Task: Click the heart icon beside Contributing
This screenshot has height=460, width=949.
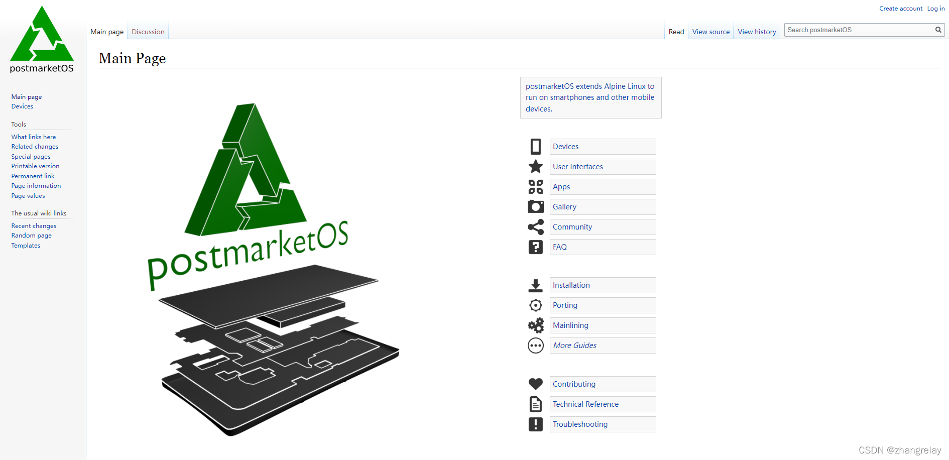Action: pyautogui.click(x=536, y=384)
